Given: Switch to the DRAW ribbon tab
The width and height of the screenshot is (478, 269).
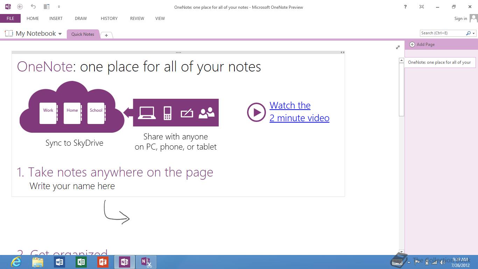Looking at the screenshot, I should tap(81, 19).
